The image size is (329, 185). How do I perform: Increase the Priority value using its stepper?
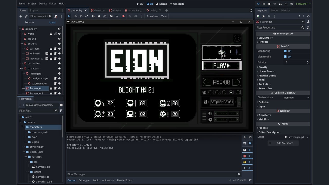(x=307, y=61)
